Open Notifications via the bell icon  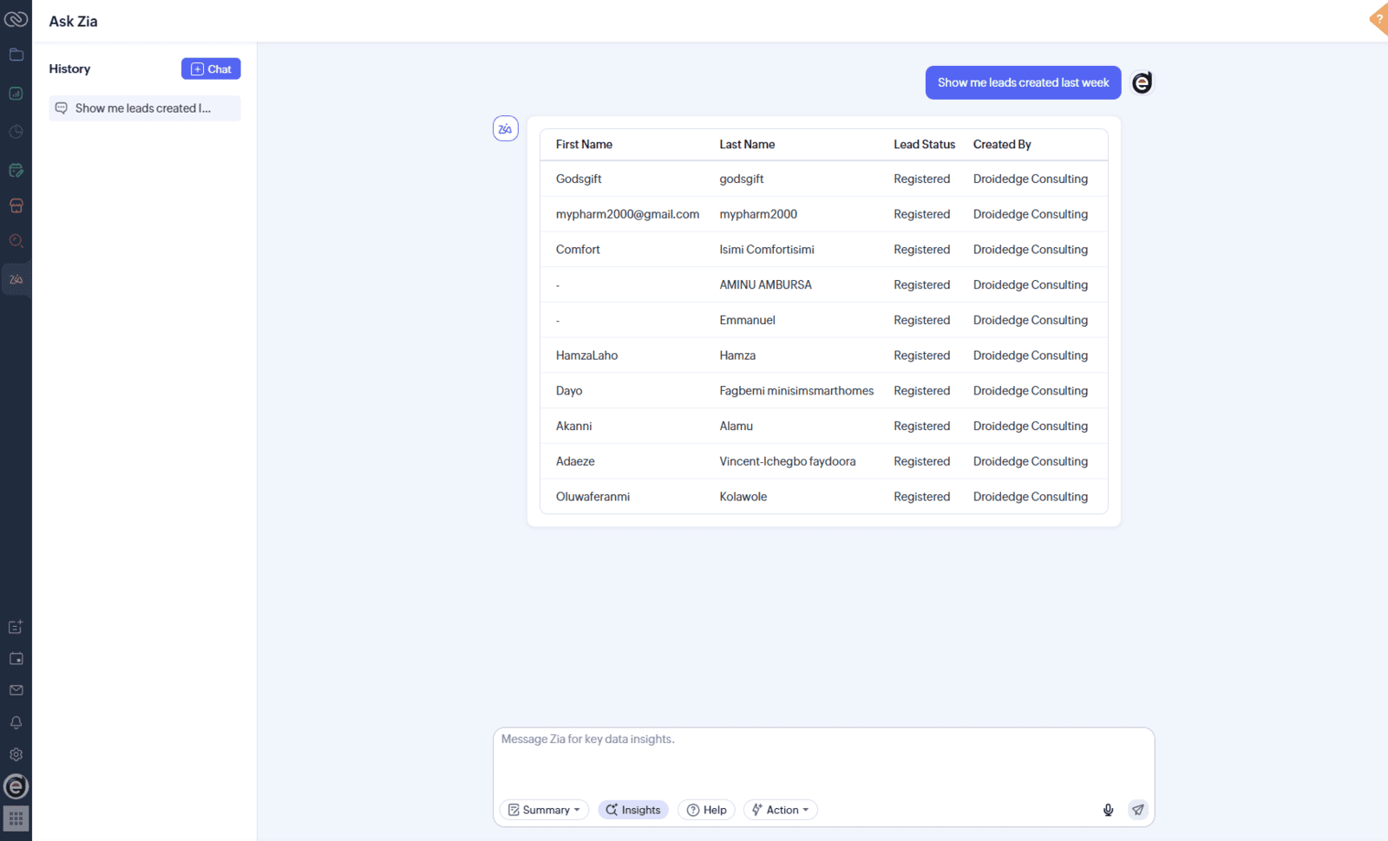pyautogui.click(x=16, y=722)
